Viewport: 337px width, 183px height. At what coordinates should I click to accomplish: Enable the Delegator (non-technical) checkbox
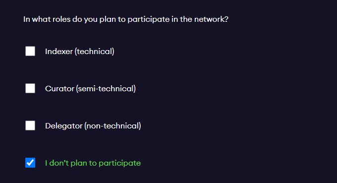pos(30,125)
